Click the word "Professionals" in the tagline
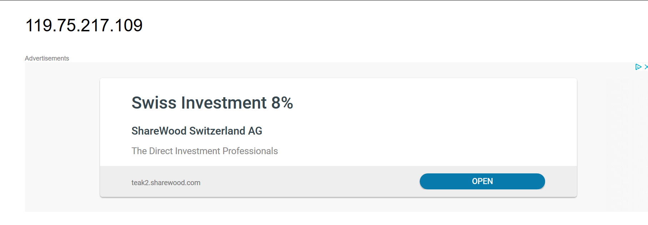The height and width of the screenshot is (225, 648). tap(250, 151)
